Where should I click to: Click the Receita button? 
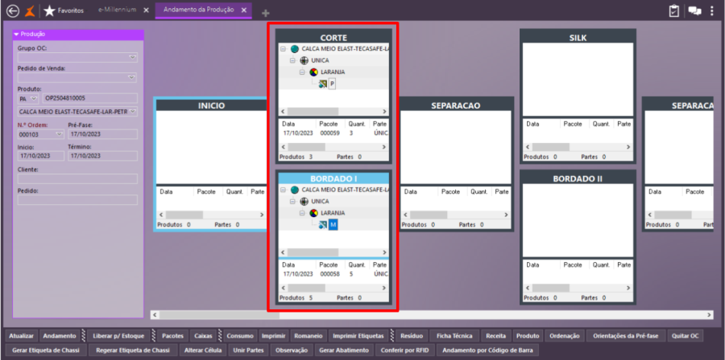coord(495,336)
